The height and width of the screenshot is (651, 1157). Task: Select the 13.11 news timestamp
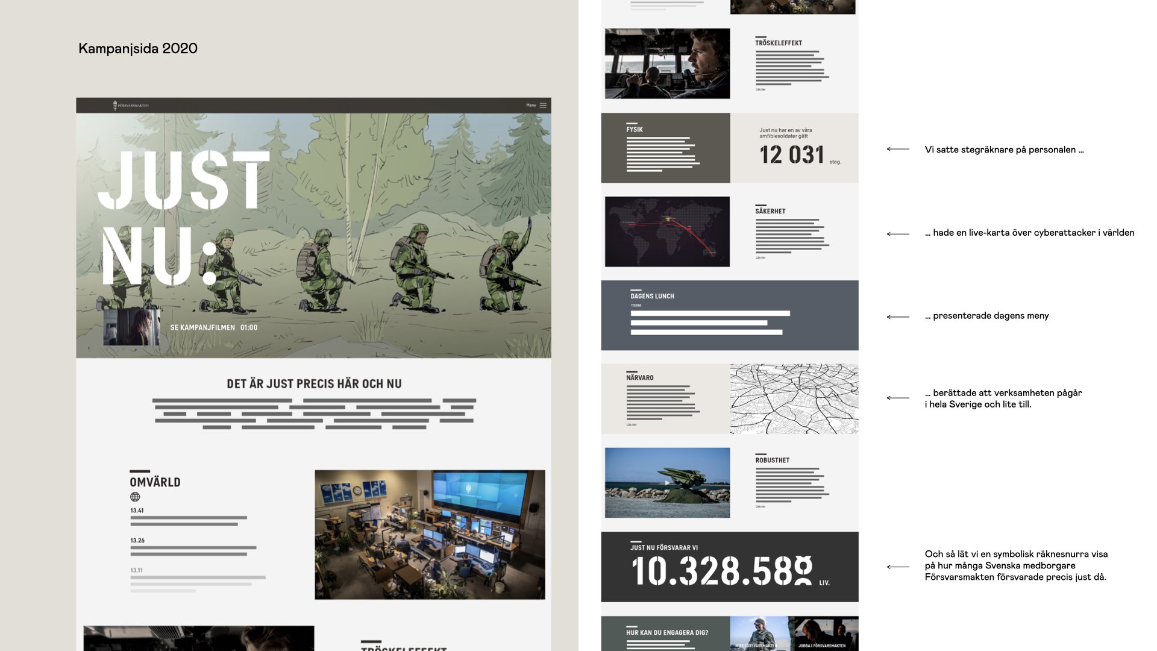[137, 570]
